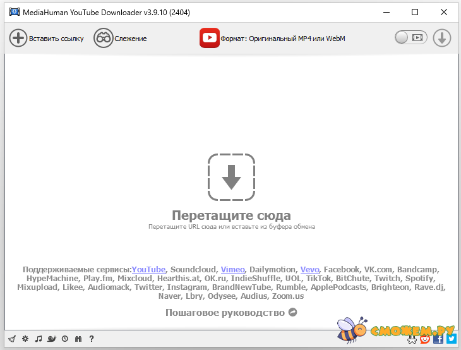Click the dashed drop zone download icon
This screenshot has width=461, height=350.
click(231, 176)
